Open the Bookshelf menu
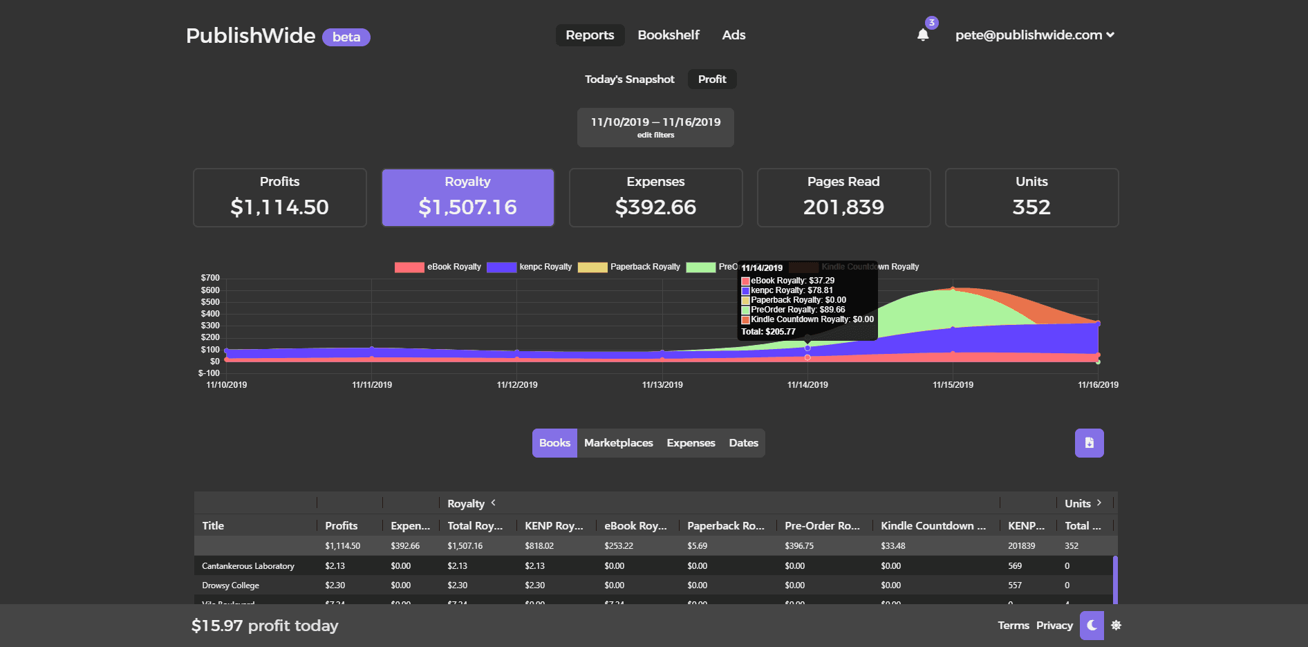 668,35
